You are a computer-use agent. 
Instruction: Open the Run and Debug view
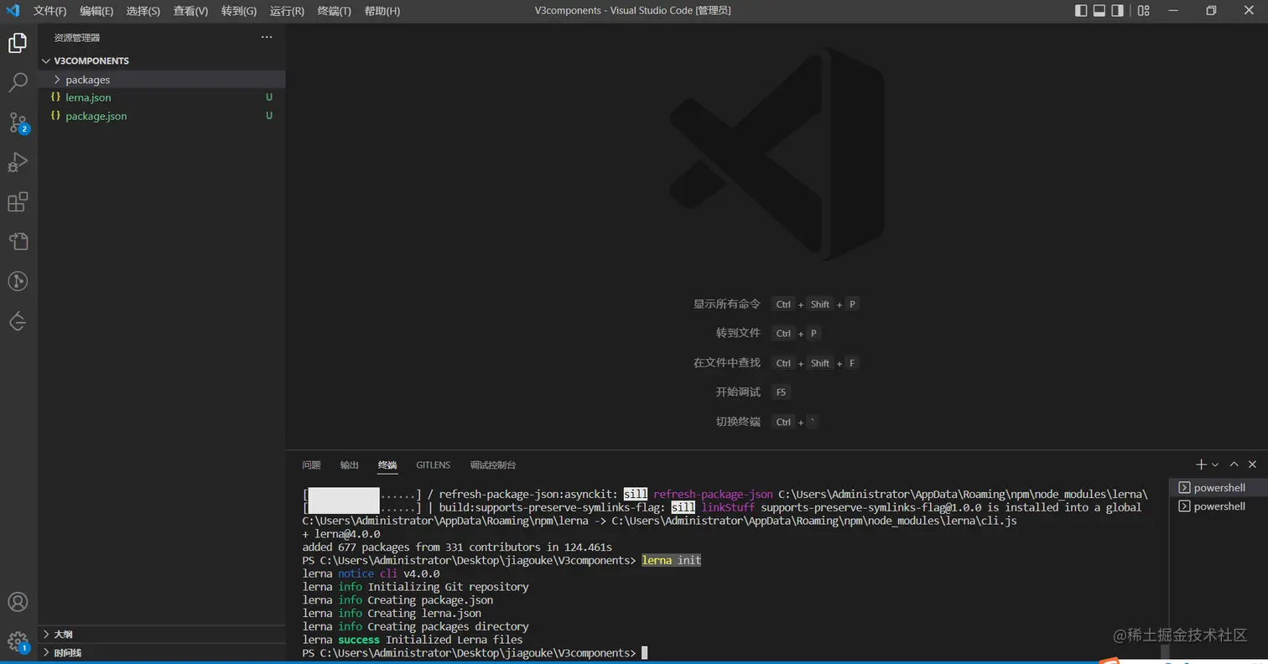point(18,162)
